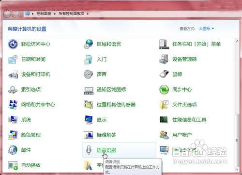Screen dimensions: 242x175
Task: Click the 索引选项 magnifier icon
Action: pos(13,90)
